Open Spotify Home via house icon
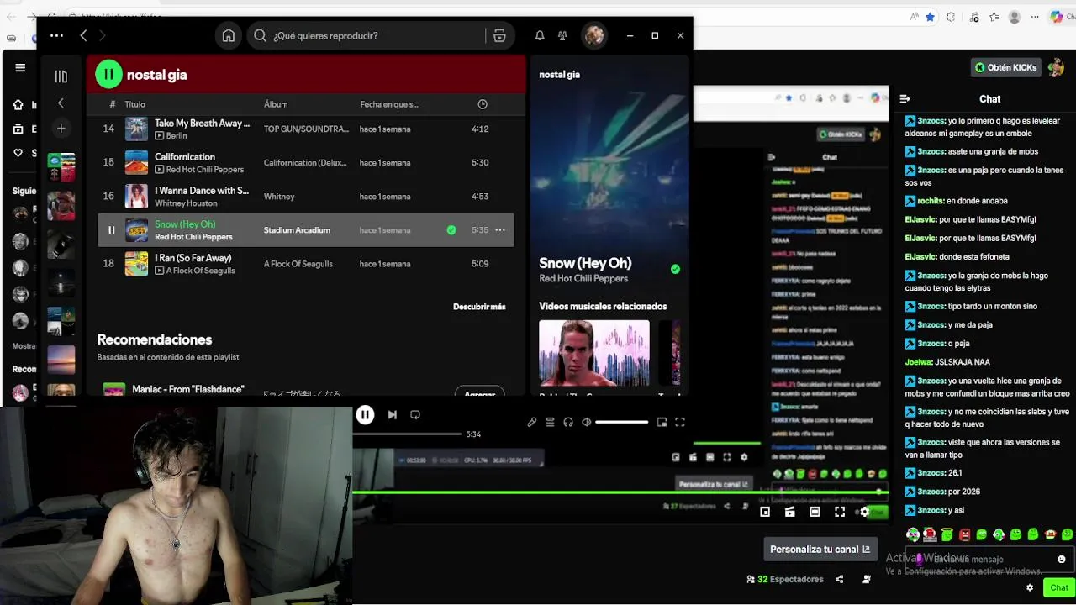Viewport: 1076px width, 605px height. pos(228,35)
